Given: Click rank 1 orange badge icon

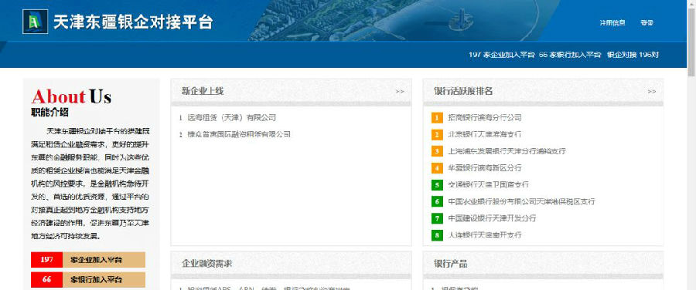Looking at the screenshot, I should point(437,118).
